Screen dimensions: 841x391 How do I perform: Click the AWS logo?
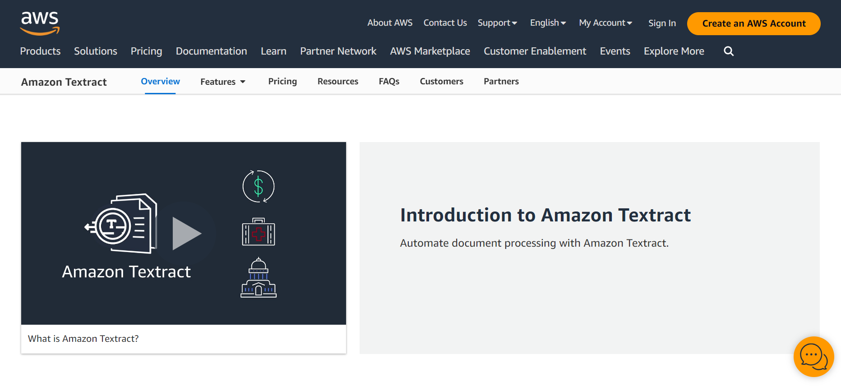40,23
